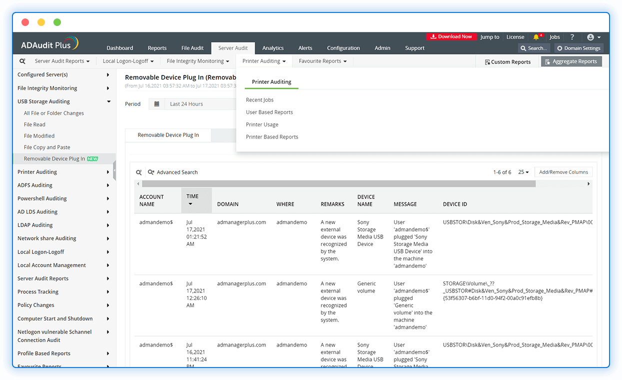Open the Jobs link
Image resolution: width=622 pixels, height=380 pixels.
(x=555, y=37)
